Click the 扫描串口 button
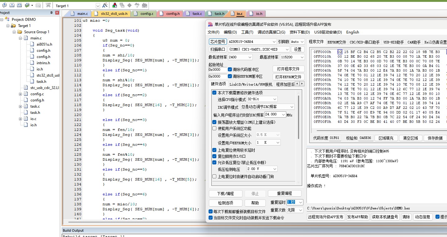 click(218, 49)
